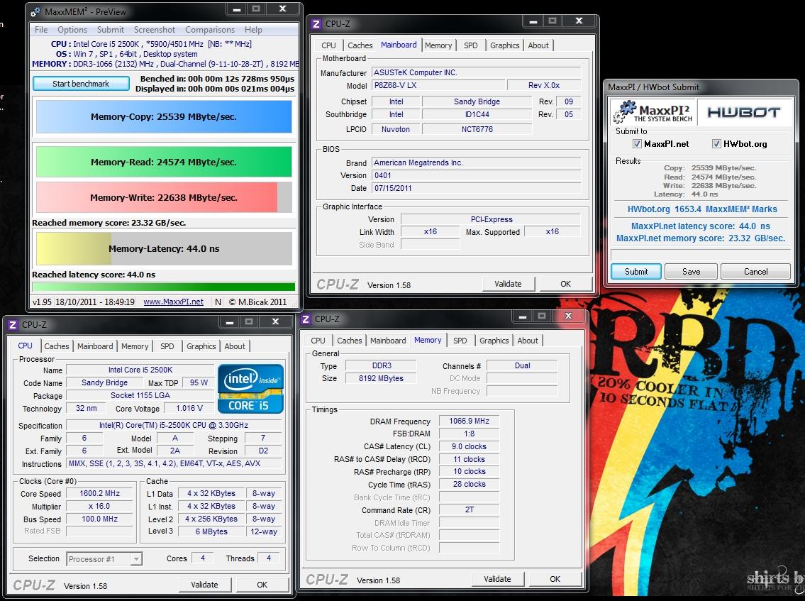Screen dimensions: 805x601
Task: Click the MaxxMEM title bar gear icon
Action: pyautogui.click(x=36, y=11)
